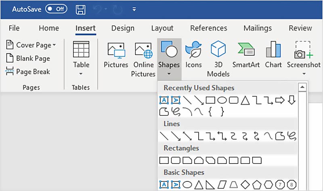Insert Pictures from this device
The image size is (323, 191).
point(116,56)
